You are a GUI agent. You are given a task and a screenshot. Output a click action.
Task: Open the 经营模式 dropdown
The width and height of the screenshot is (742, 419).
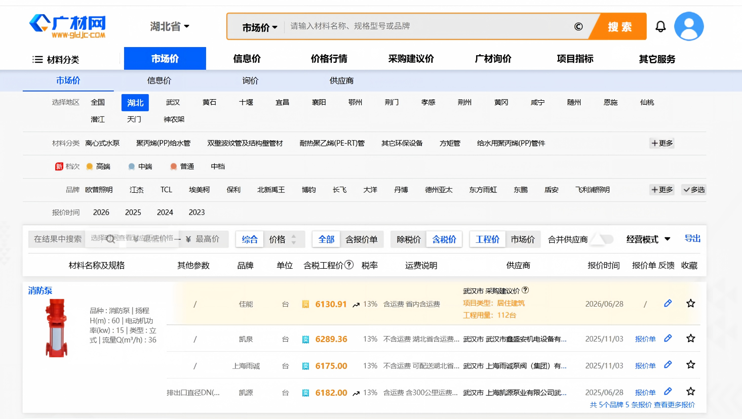coord(648,239)
